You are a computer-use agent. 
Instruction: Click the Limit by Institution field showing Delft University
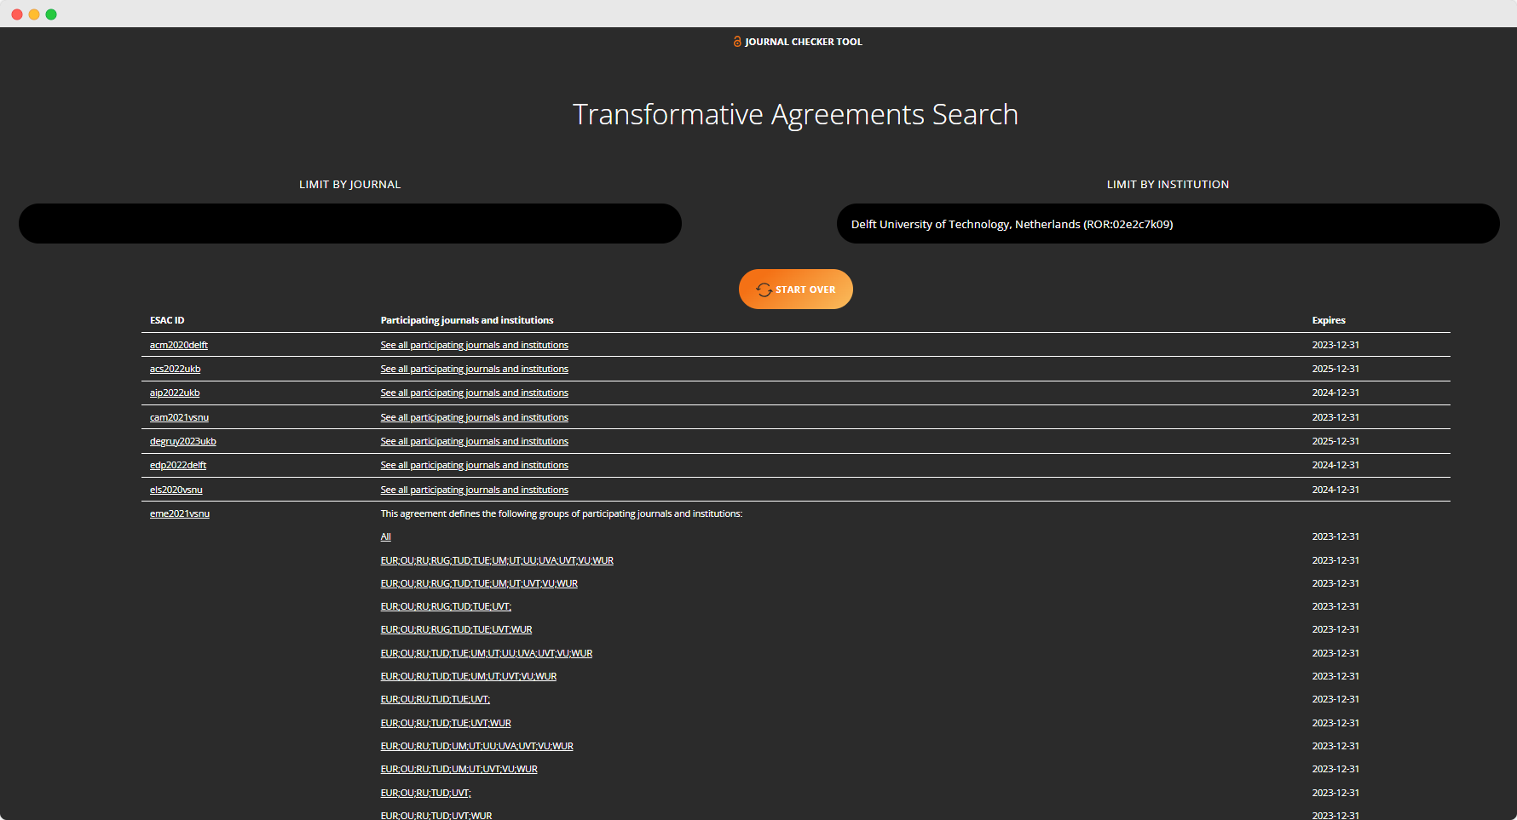[x=1168, y=223]
